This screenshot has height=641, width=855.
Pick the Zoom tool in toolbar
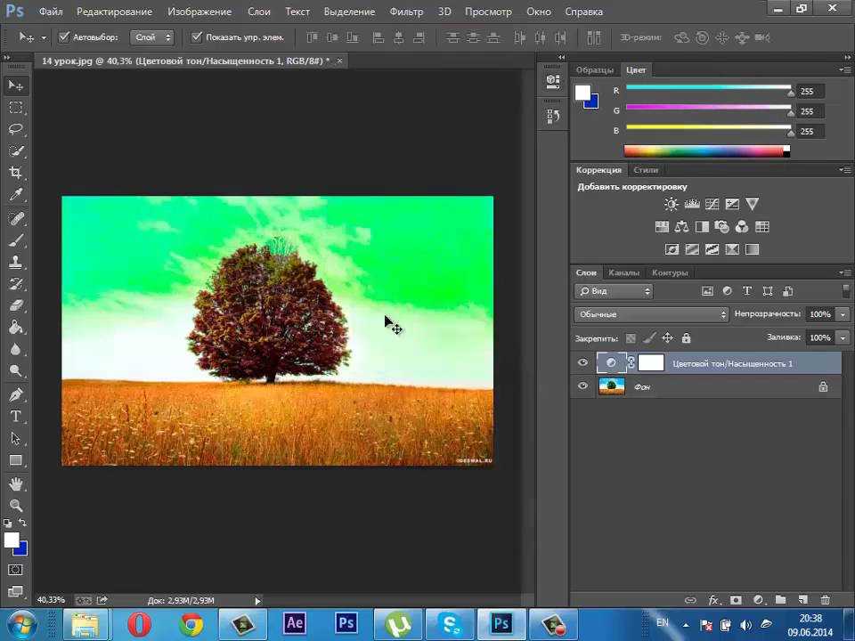pyautogui.click(x=15, y=506)
